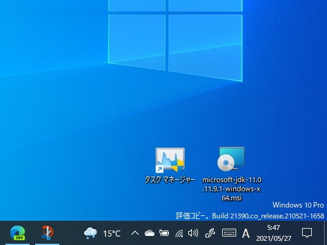This screenshot has height=245, width=327.
Task: Click the speaker volume tray icon
Action: [x=193, y=233]
